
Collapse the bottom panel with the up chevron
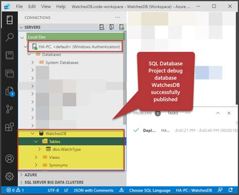pyautogui.click(x=218, y=113)
